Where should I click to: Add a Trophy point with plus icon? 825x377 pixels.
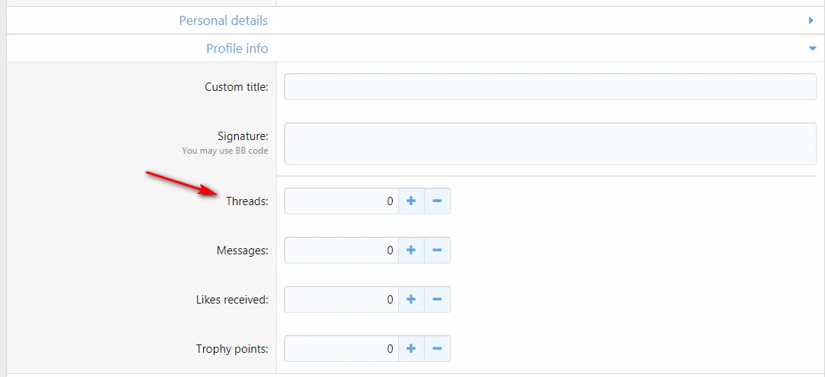pyautogui.click(x=411, y=349)
